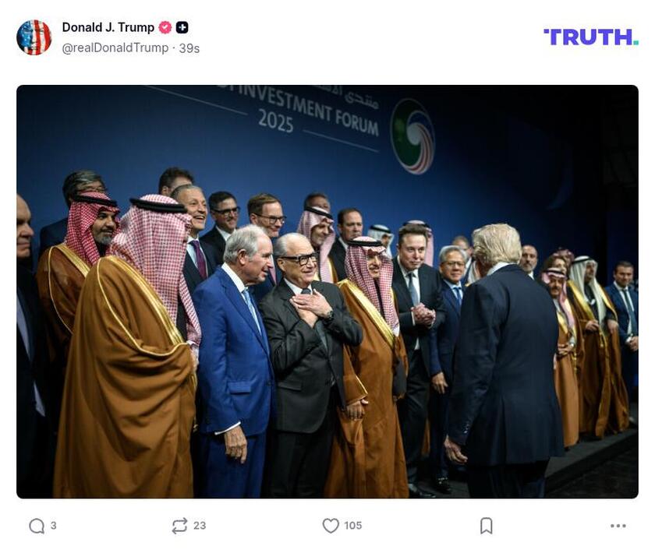Click the red verified checkmark badge
The height and width of the screenshot is (560, 655).
point(165,25)
